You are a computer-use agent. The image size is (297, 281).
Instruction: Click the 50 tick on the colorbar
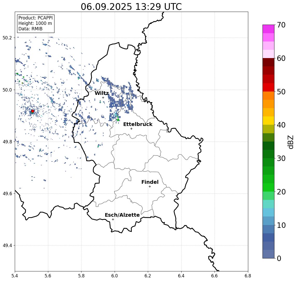(281, 92)
